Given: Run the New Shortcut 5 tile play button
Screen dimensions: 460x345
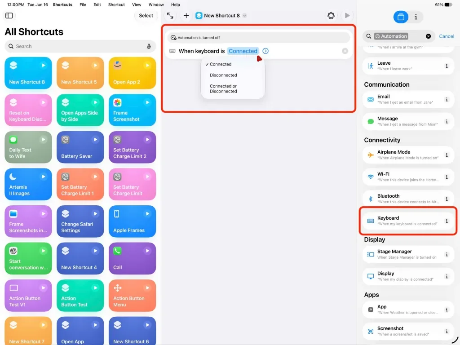Looking at the screenshot, I should 95,65.
